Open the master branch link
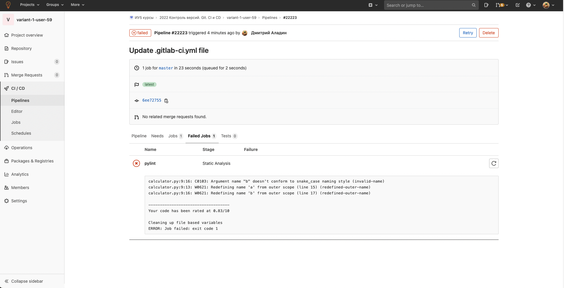 (x=166, y=68)
